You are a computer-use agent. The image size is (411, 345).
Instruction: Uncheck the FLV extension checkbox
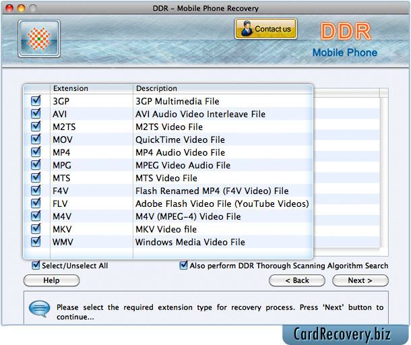pyautogui.click(x=36, y=203)
